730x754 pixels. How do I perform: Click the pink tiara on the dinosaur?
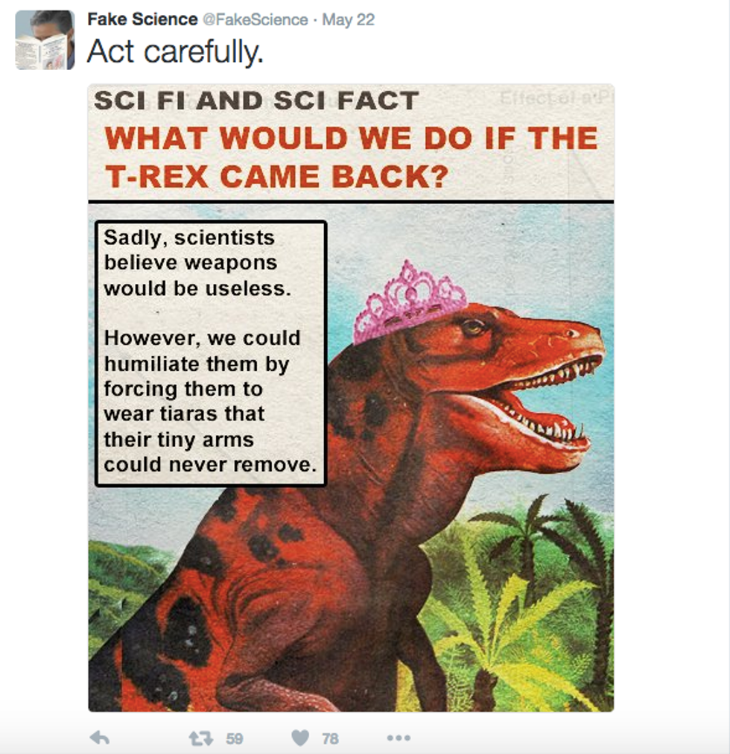point(409,301)
